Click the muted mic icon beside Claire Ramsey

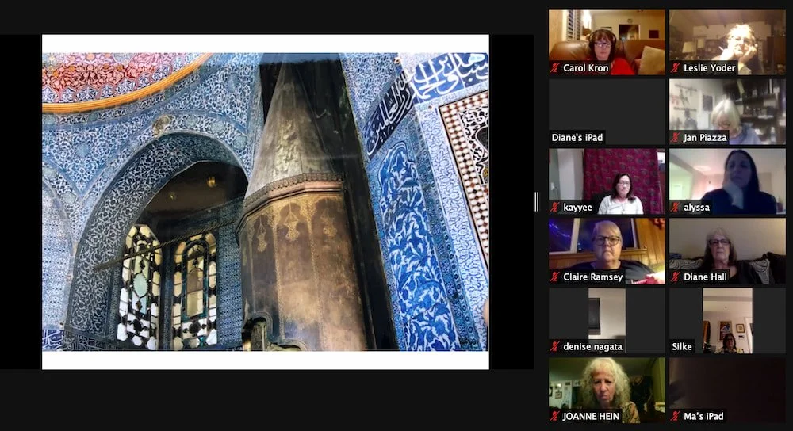point(555,277)
